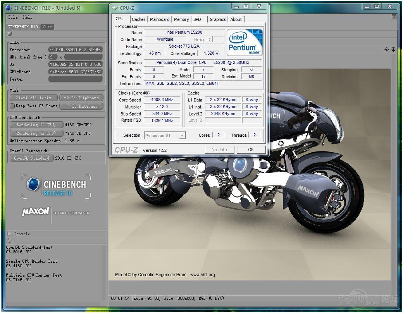
Task: Click the "Wolfdale" code name value
Action: pyautogui.click(x=165, y=39)
